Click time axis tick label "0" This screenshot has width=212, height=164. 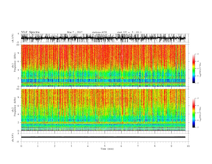pyautogui.click(x=21, y=146)
